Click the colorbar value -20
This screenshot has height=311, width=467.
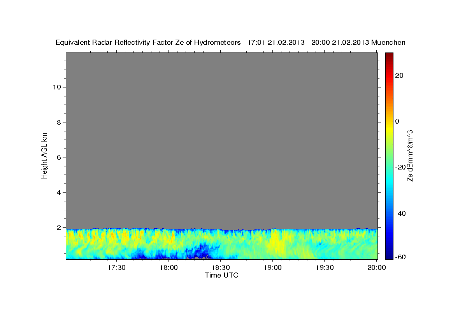[x=400, y=167]
